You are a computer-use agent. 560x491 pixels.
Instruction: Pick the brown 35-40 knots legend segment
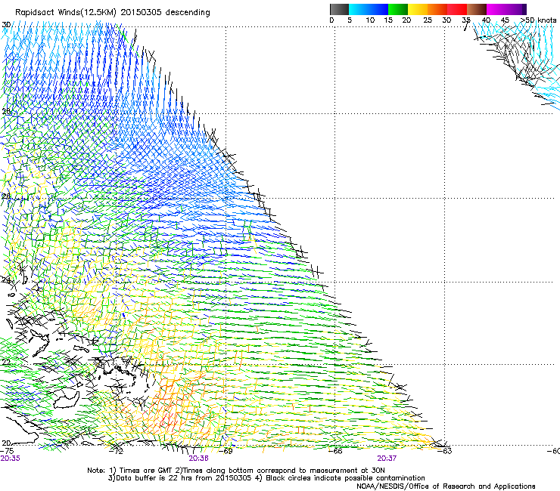coord(477,9)
